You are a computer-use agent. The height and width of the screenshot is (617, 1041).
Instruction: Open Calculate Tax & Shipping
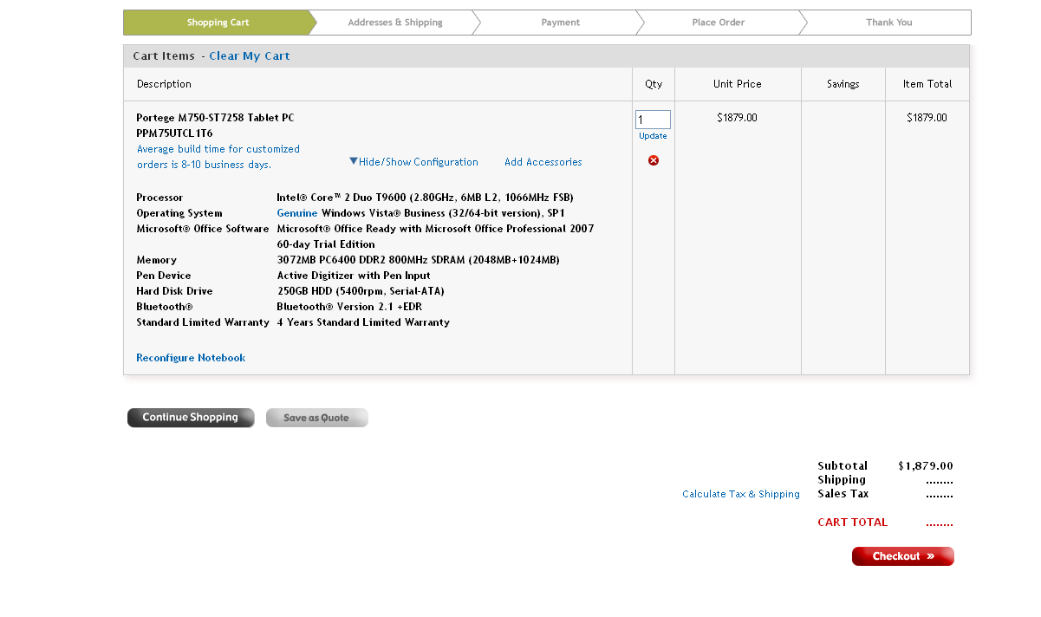pyautogui.click(x=740, y=494)
